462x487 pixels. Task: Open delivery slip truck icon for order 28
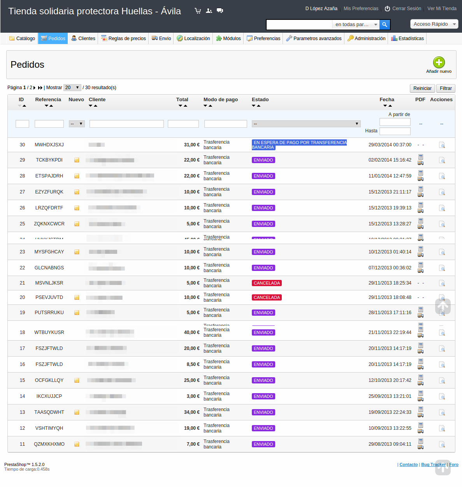[x=420, y=179]
